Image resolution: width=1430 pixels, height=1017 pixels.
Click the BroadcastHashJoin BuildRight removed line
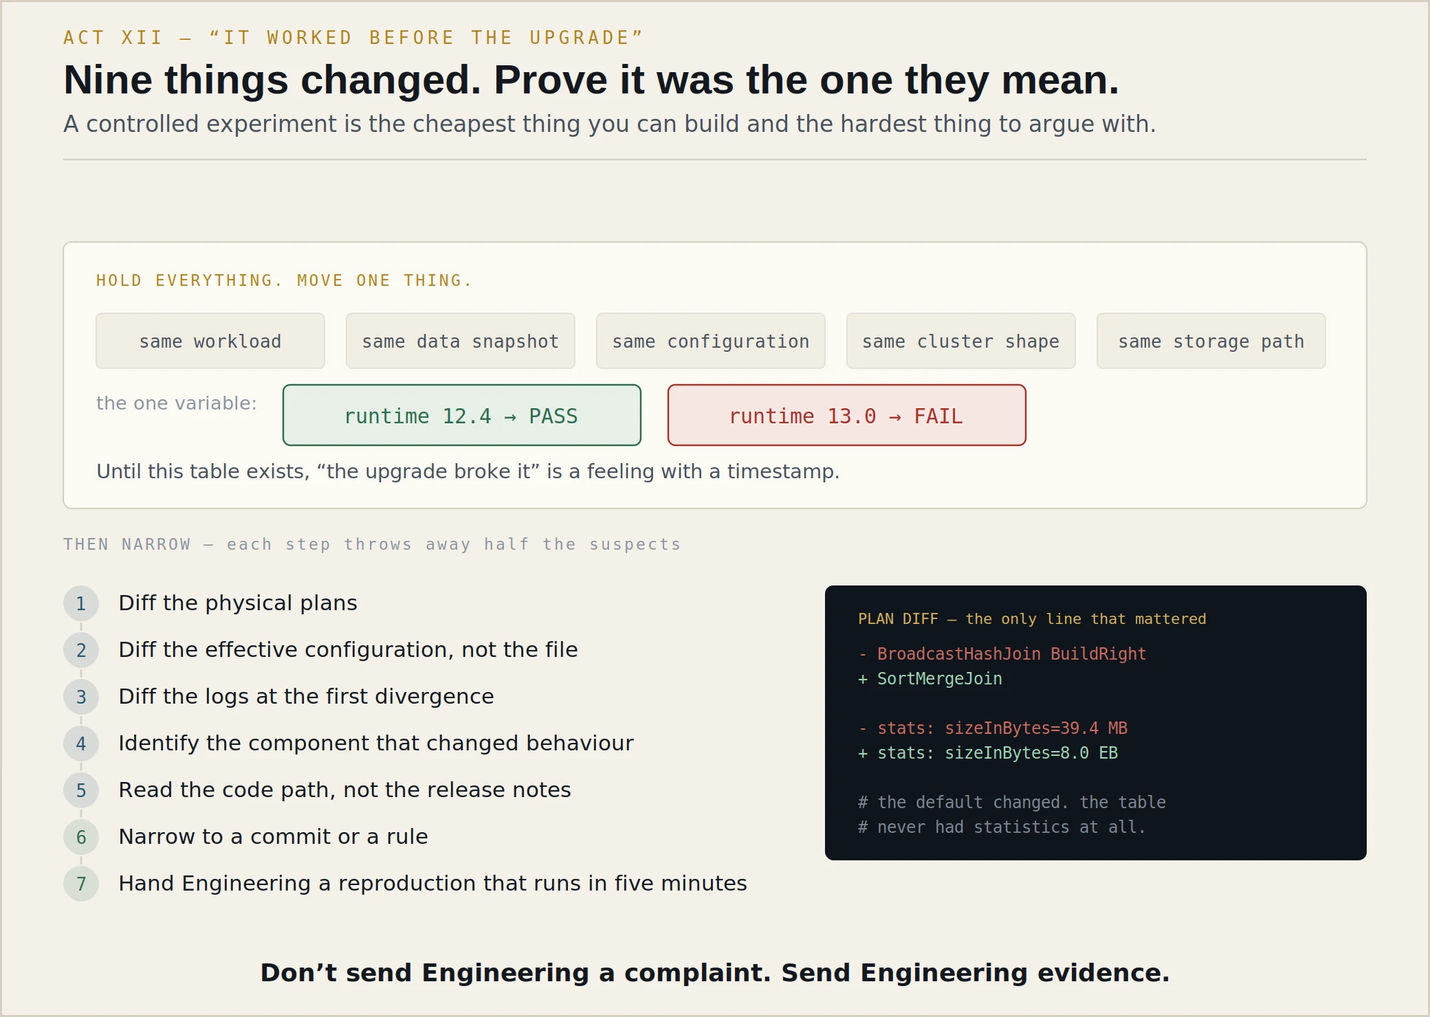(x=1002, y=653)
